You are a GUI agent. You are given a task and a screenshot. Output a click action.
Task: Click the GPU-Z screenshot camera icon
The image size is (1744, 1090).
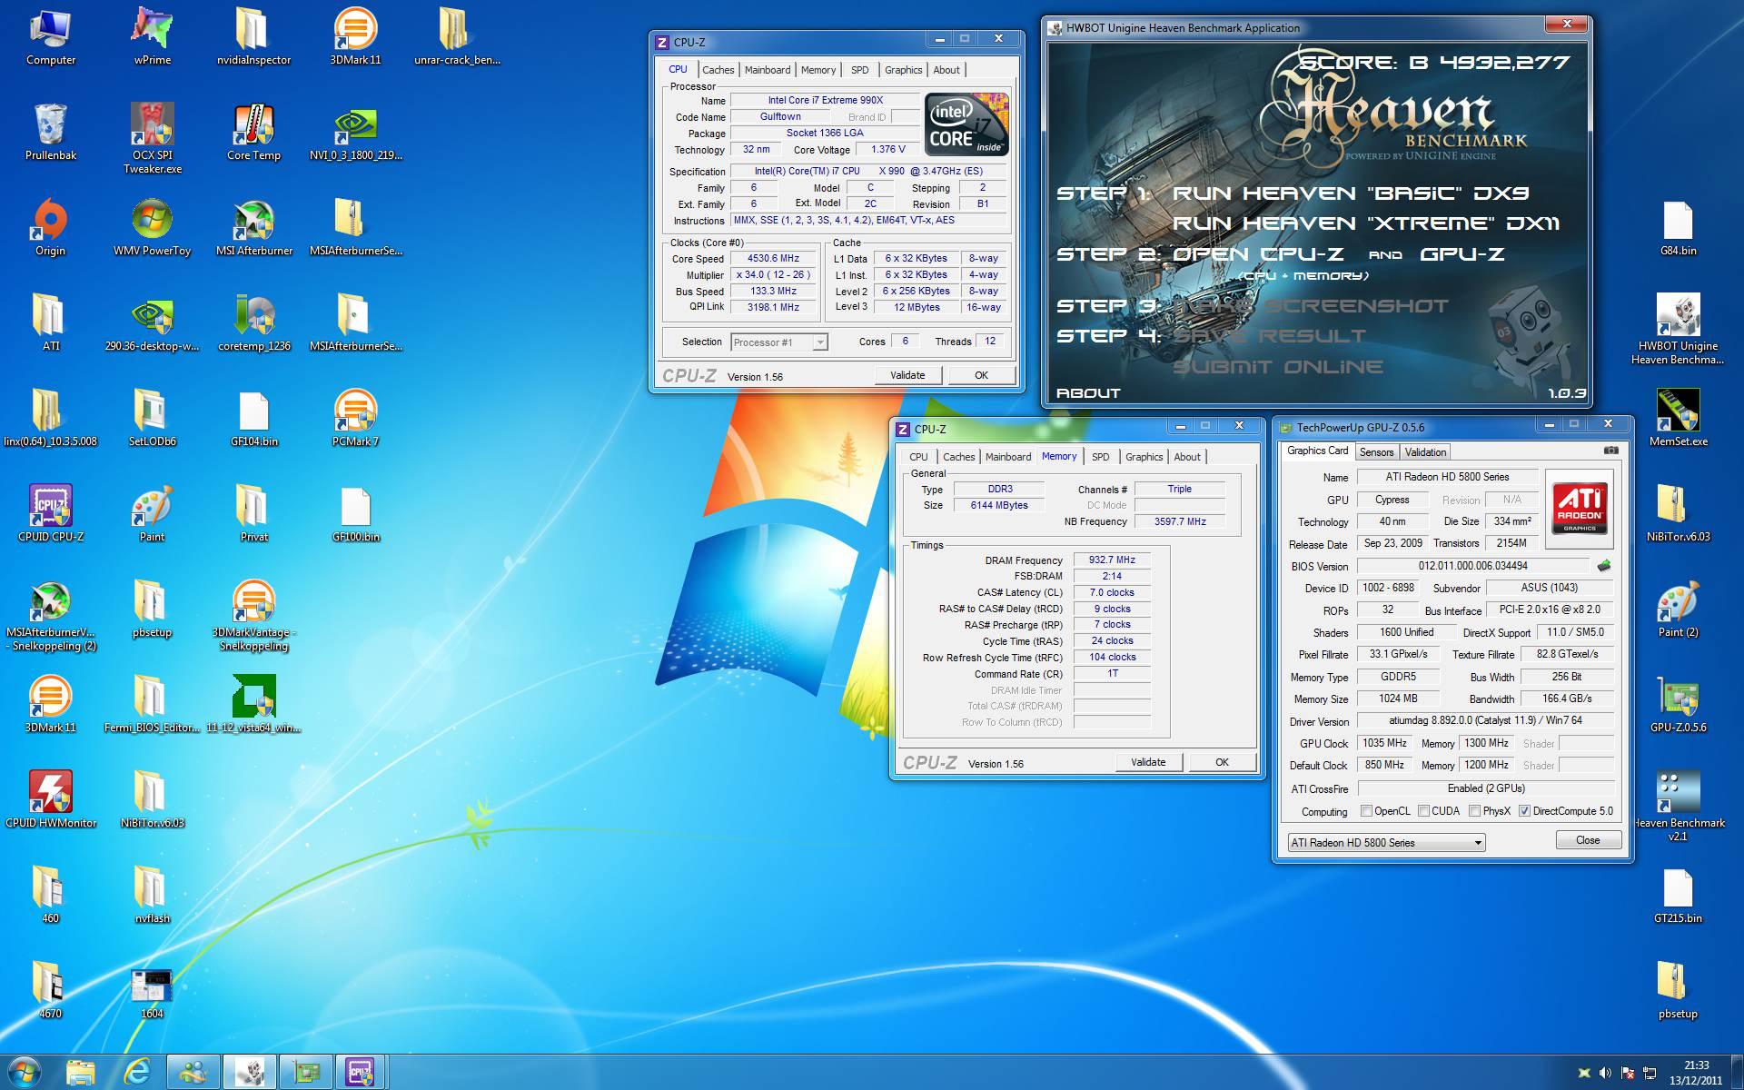click(x=1610, y=451)
